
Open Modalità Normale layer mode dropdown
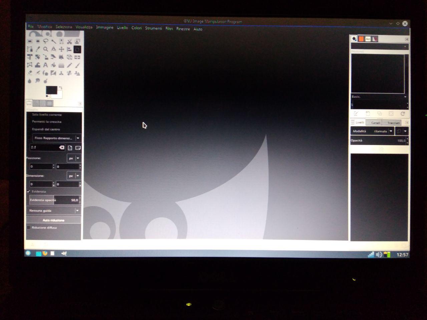tap(372, 131)
